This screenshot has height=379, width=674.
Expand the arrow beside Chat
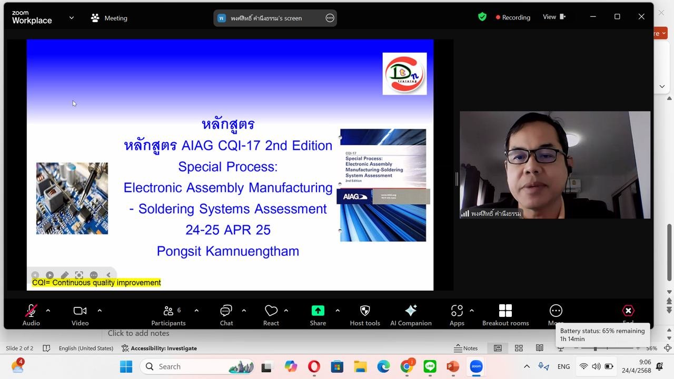244,311
